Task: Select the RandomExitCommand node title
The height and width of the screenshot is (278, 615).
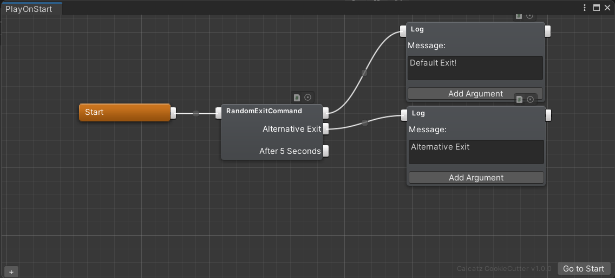Action: pos(264,111)
